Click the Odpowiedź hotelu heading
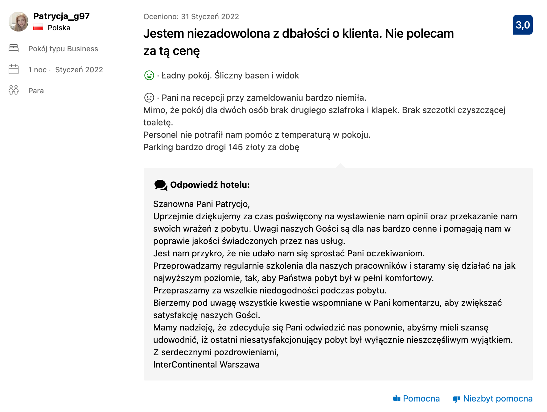The width and height of the screenshot is (547, 412). pyautogui.click(x=210, y=185)
